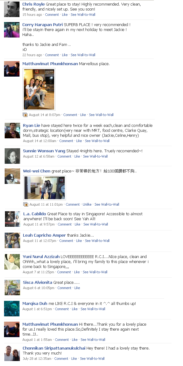Click Marqisa Duh's underwater avatar picture

tap(12, 309)
